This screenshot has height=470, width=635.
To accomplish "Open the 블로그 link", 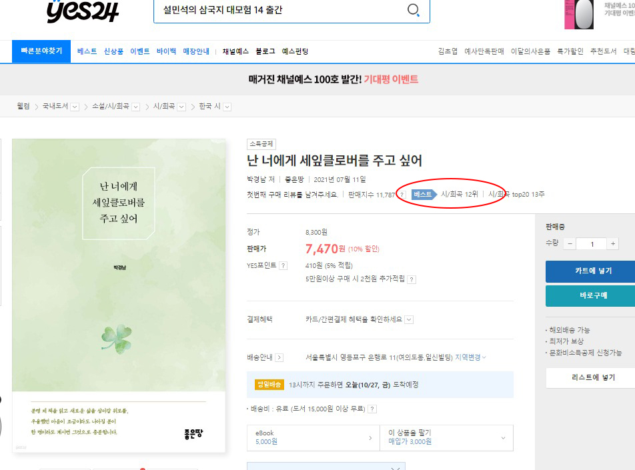I will pyautogui.click(x=265, y=51).
